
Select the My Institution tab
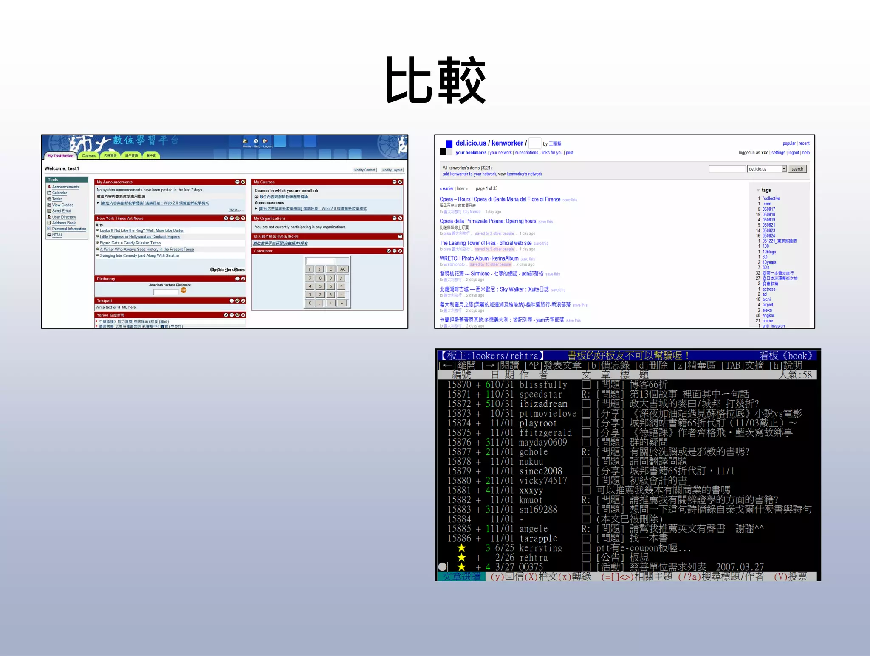tap(60, 156)
